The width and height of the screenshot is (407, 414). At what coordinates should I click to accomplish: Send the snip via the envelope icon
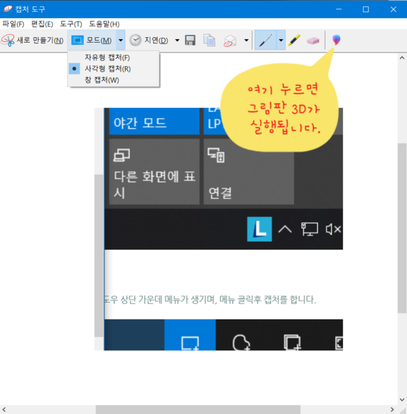point(229,41)
